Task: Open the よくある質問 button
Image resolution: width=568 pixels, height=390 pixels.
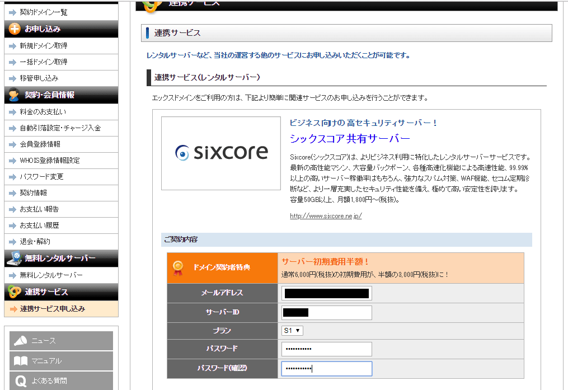Action: tap(61, 380)
